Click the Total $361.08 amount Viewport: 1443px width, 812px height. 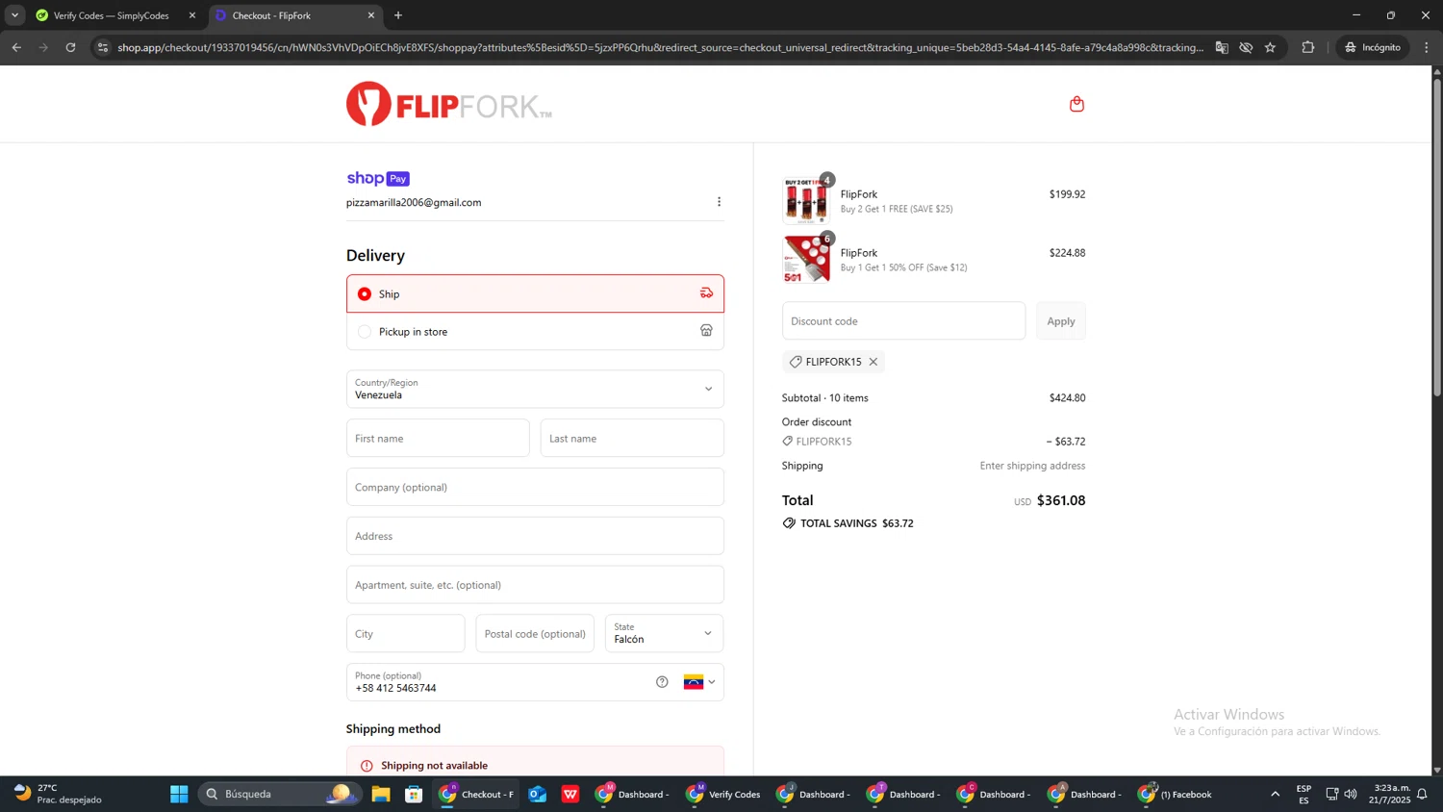1061,500
